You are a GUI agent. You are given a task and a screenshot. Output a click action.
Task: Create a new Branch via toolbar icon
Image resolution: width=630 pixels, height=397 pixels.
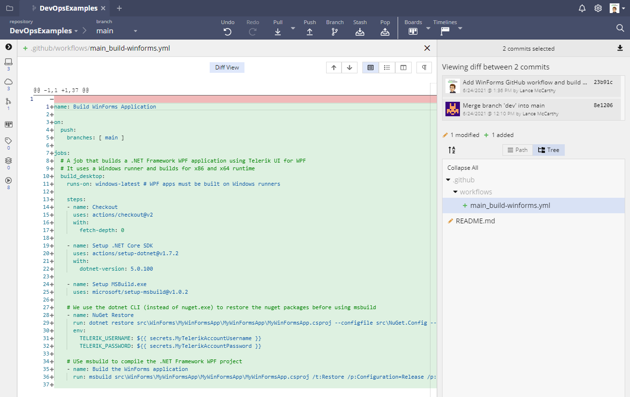(x=334, y=32)
